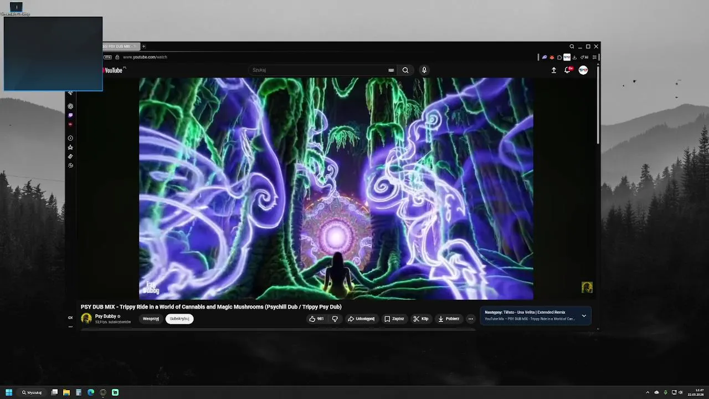Screen dimensions: 709x399
Task: Click the Psy Dubby channel avatar
Action: pos(86,318)
